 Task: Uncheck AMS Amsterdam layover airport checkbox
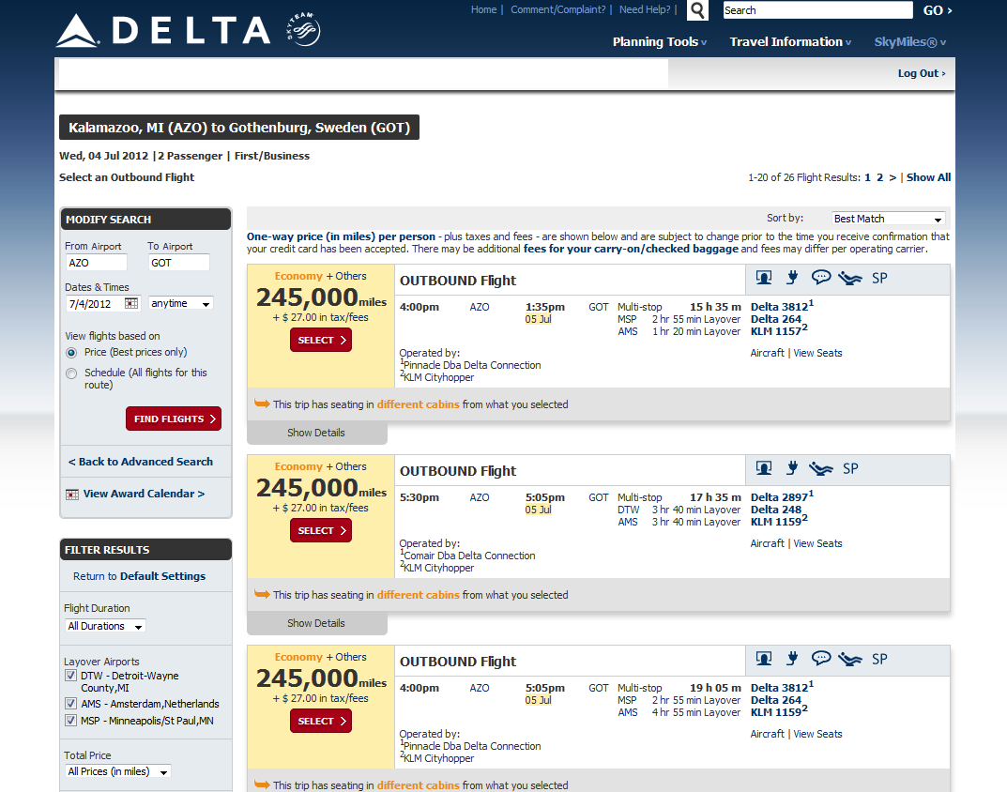tap(70, 704)
